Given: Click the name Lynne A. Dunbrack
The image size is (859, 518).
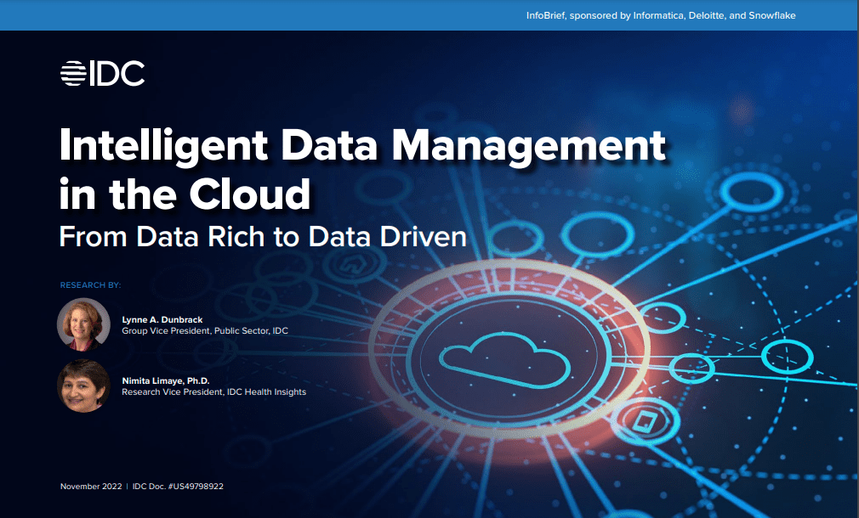Looking at the screenshot, I should [x=162, y=319].
